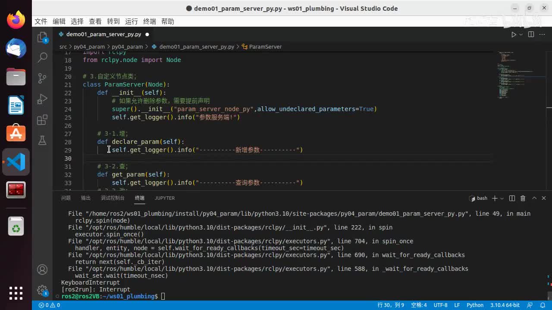Open the Run button dropdown arrow
The width and height of the screenshot is (552, 310).
(521, 34)
